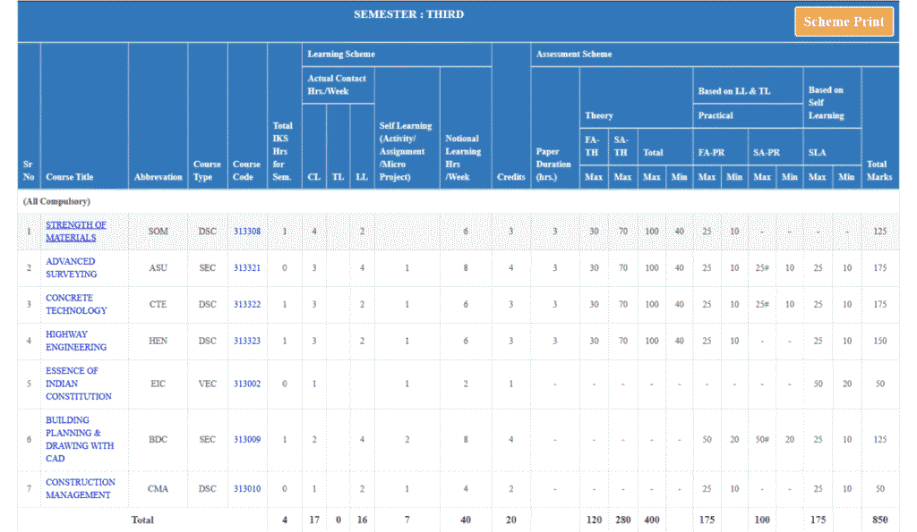Open course code 313010 link

click(x=247, y=488)
